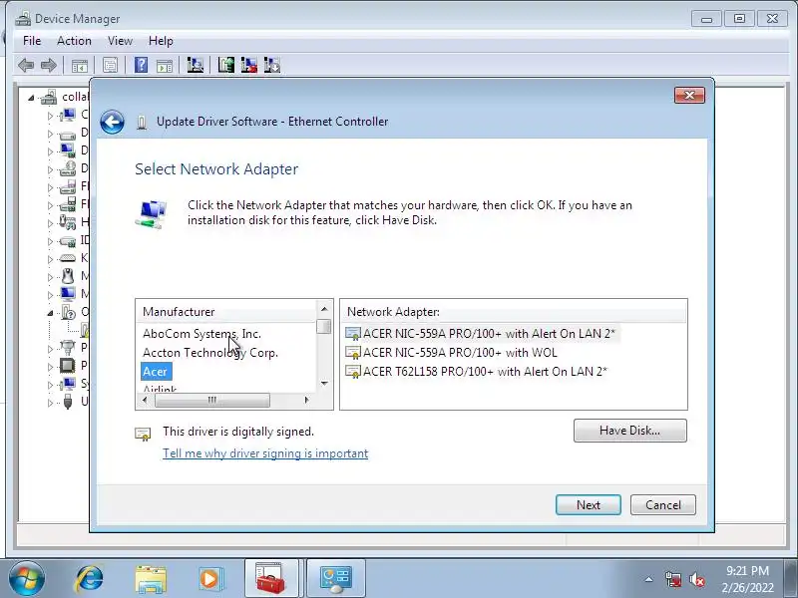This screenshot has width=798, height=598.
Task: Click the blue back arrow in Update Driver dialog
Action: [112, 122]
